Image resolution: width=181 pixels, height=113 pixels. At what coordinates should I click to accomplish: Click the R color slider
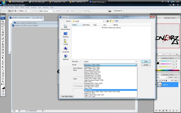[x=168, y=61]
